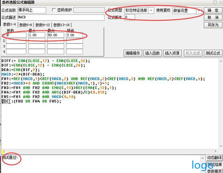Edit parameter 1 minimum value 1.00
The image size is (223, 173).
37,35
